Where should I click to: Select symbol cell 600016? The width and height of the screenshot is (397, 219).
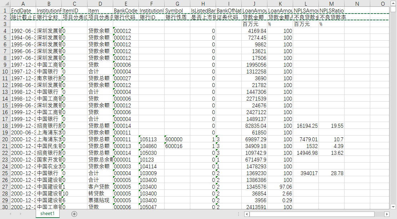[177, 146]
